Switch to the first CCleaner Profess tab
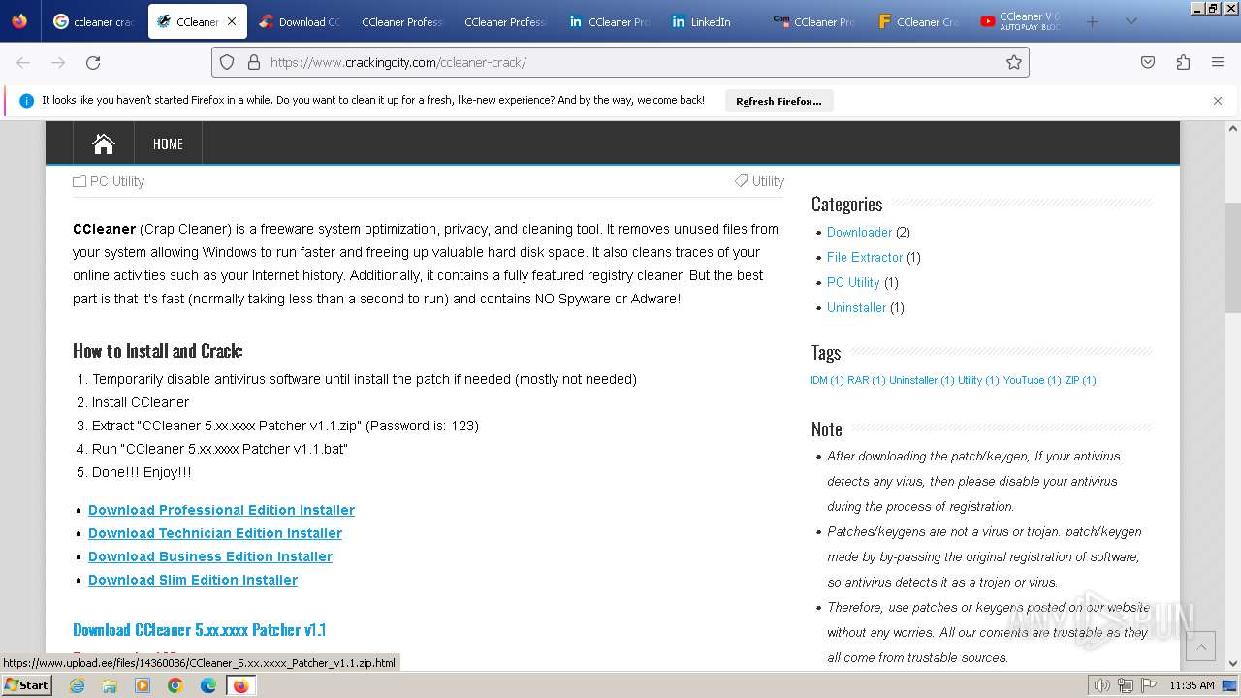 [x=401, y=21]
